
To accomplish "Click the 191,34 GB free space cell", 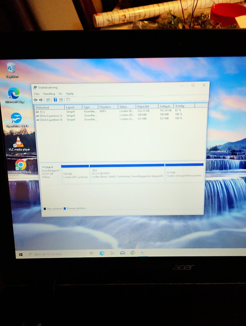I will 166,110.
